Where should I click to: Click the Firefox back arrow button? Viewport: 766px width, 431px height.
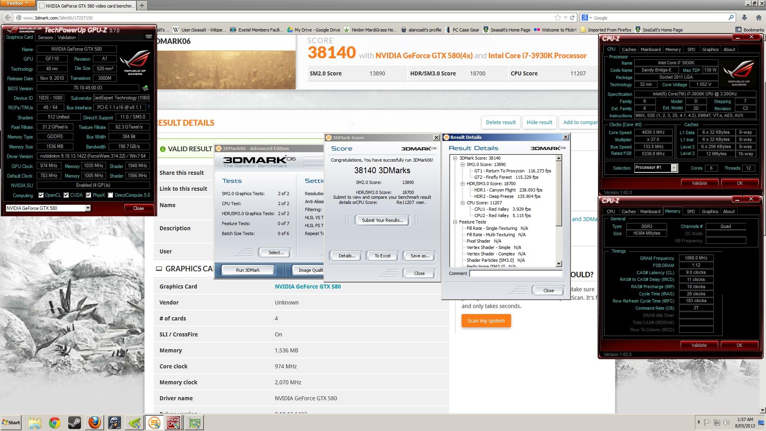pyautogui.click(x=7, y=18)
